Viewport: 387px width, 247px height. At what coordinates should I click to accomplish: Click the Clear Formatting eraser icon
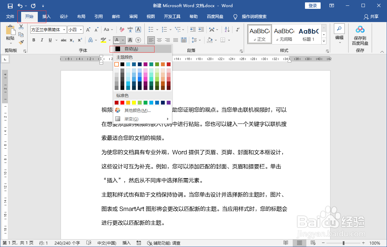pyautogui.click(x=122, y=30)
